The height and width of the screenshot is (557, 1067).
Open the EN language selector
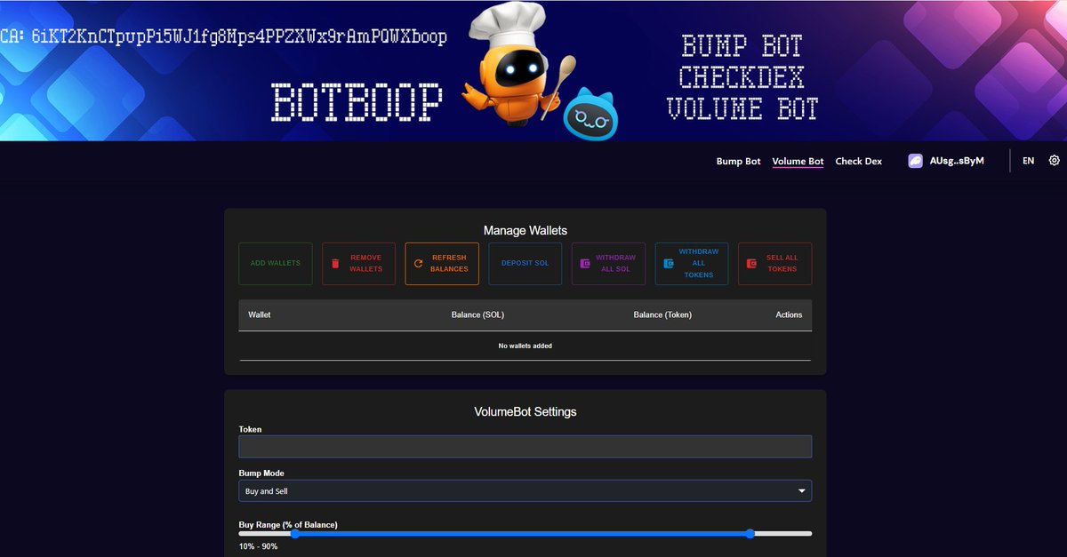tap(1029, 161)
